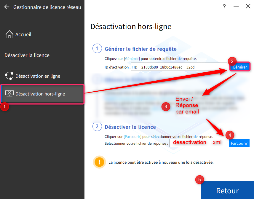Click the response file selection field
The image size is (254, 199).
point(198,143)
